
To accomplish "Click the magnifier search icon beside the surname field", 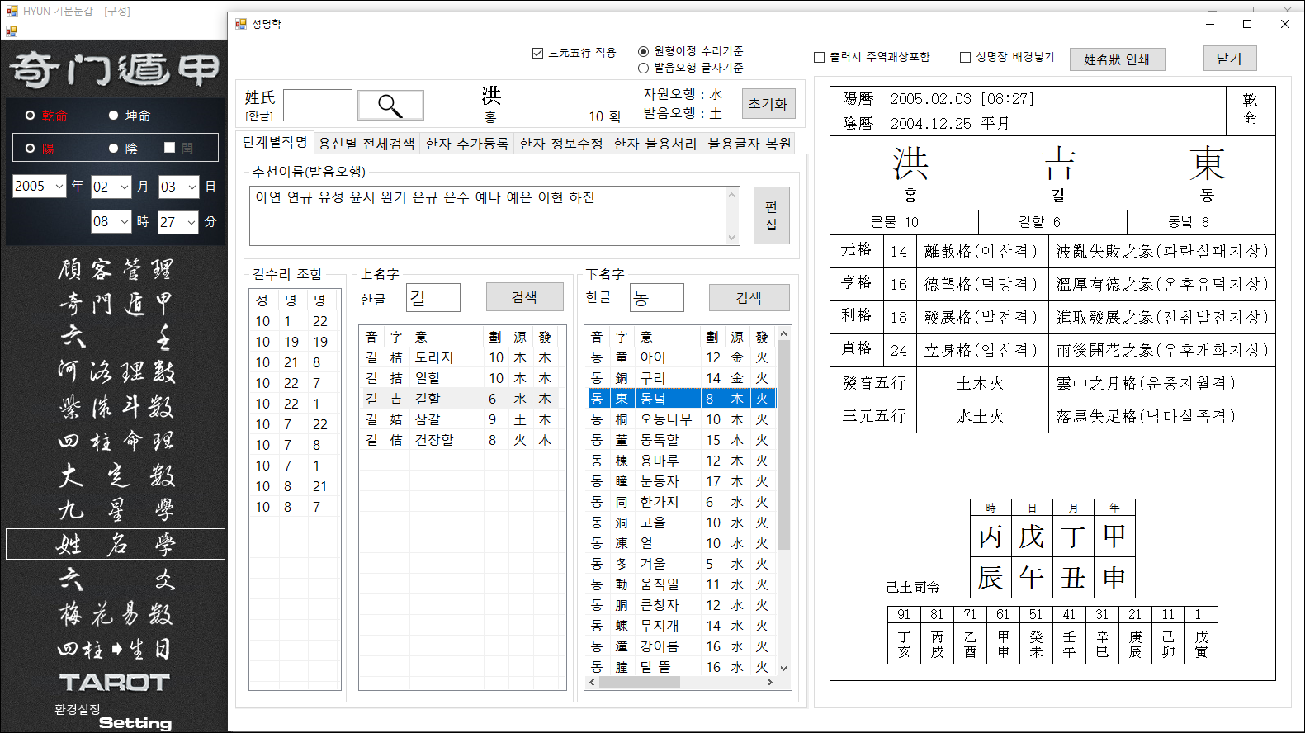I will point(390,106).
